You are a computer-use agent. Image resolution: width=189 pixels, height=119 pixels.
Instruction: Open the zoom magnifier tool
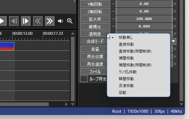pos(70,21)
